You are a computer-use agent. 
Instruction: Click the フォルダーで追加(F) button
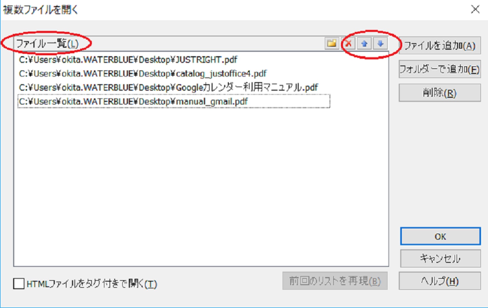(x=440, y=69)
